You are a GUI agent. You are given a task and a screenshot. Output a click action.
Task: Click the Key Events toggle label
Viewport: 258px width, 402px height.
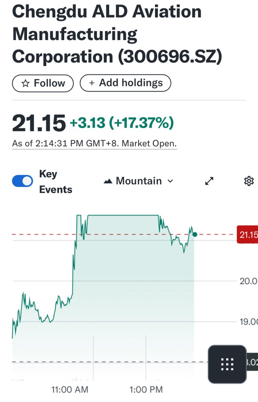[x=56, y=181]
